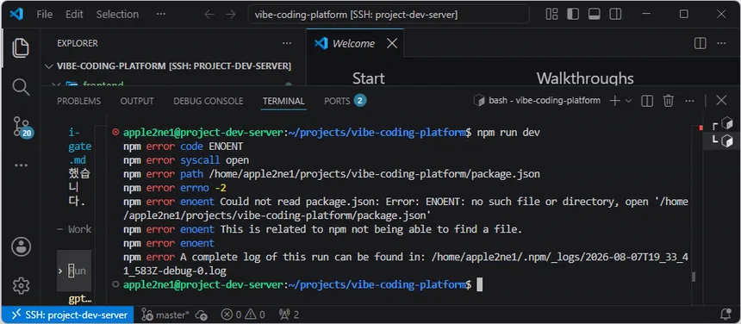Switch to the OUTPUT panel tab
The height and width of the screenshot is (324, 741).
(137, 101)
